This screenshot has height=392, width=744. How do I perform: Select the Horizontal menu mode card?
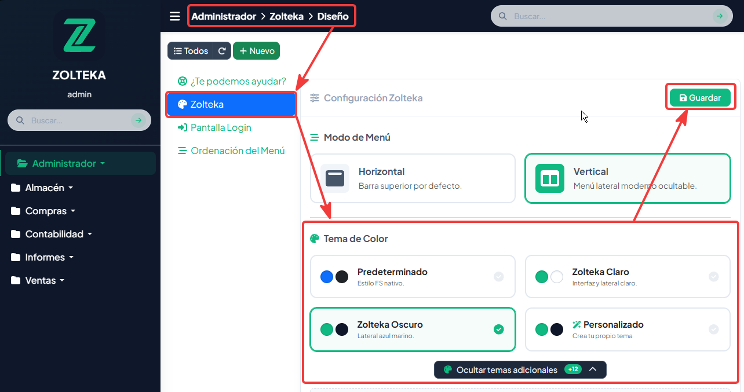(x=413, y=178)
